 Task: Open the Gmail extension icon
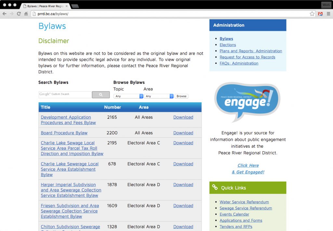pos(320,14)
